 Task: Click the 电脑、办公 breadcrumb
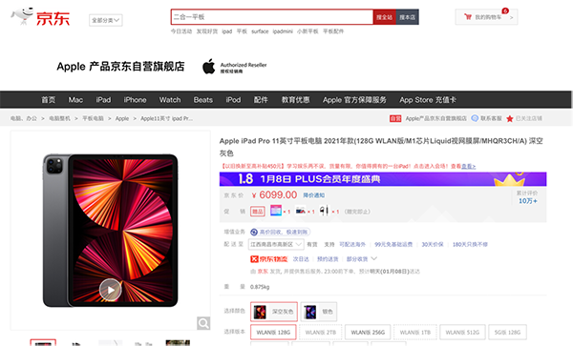pyautogui.click(x=24, y=118)
